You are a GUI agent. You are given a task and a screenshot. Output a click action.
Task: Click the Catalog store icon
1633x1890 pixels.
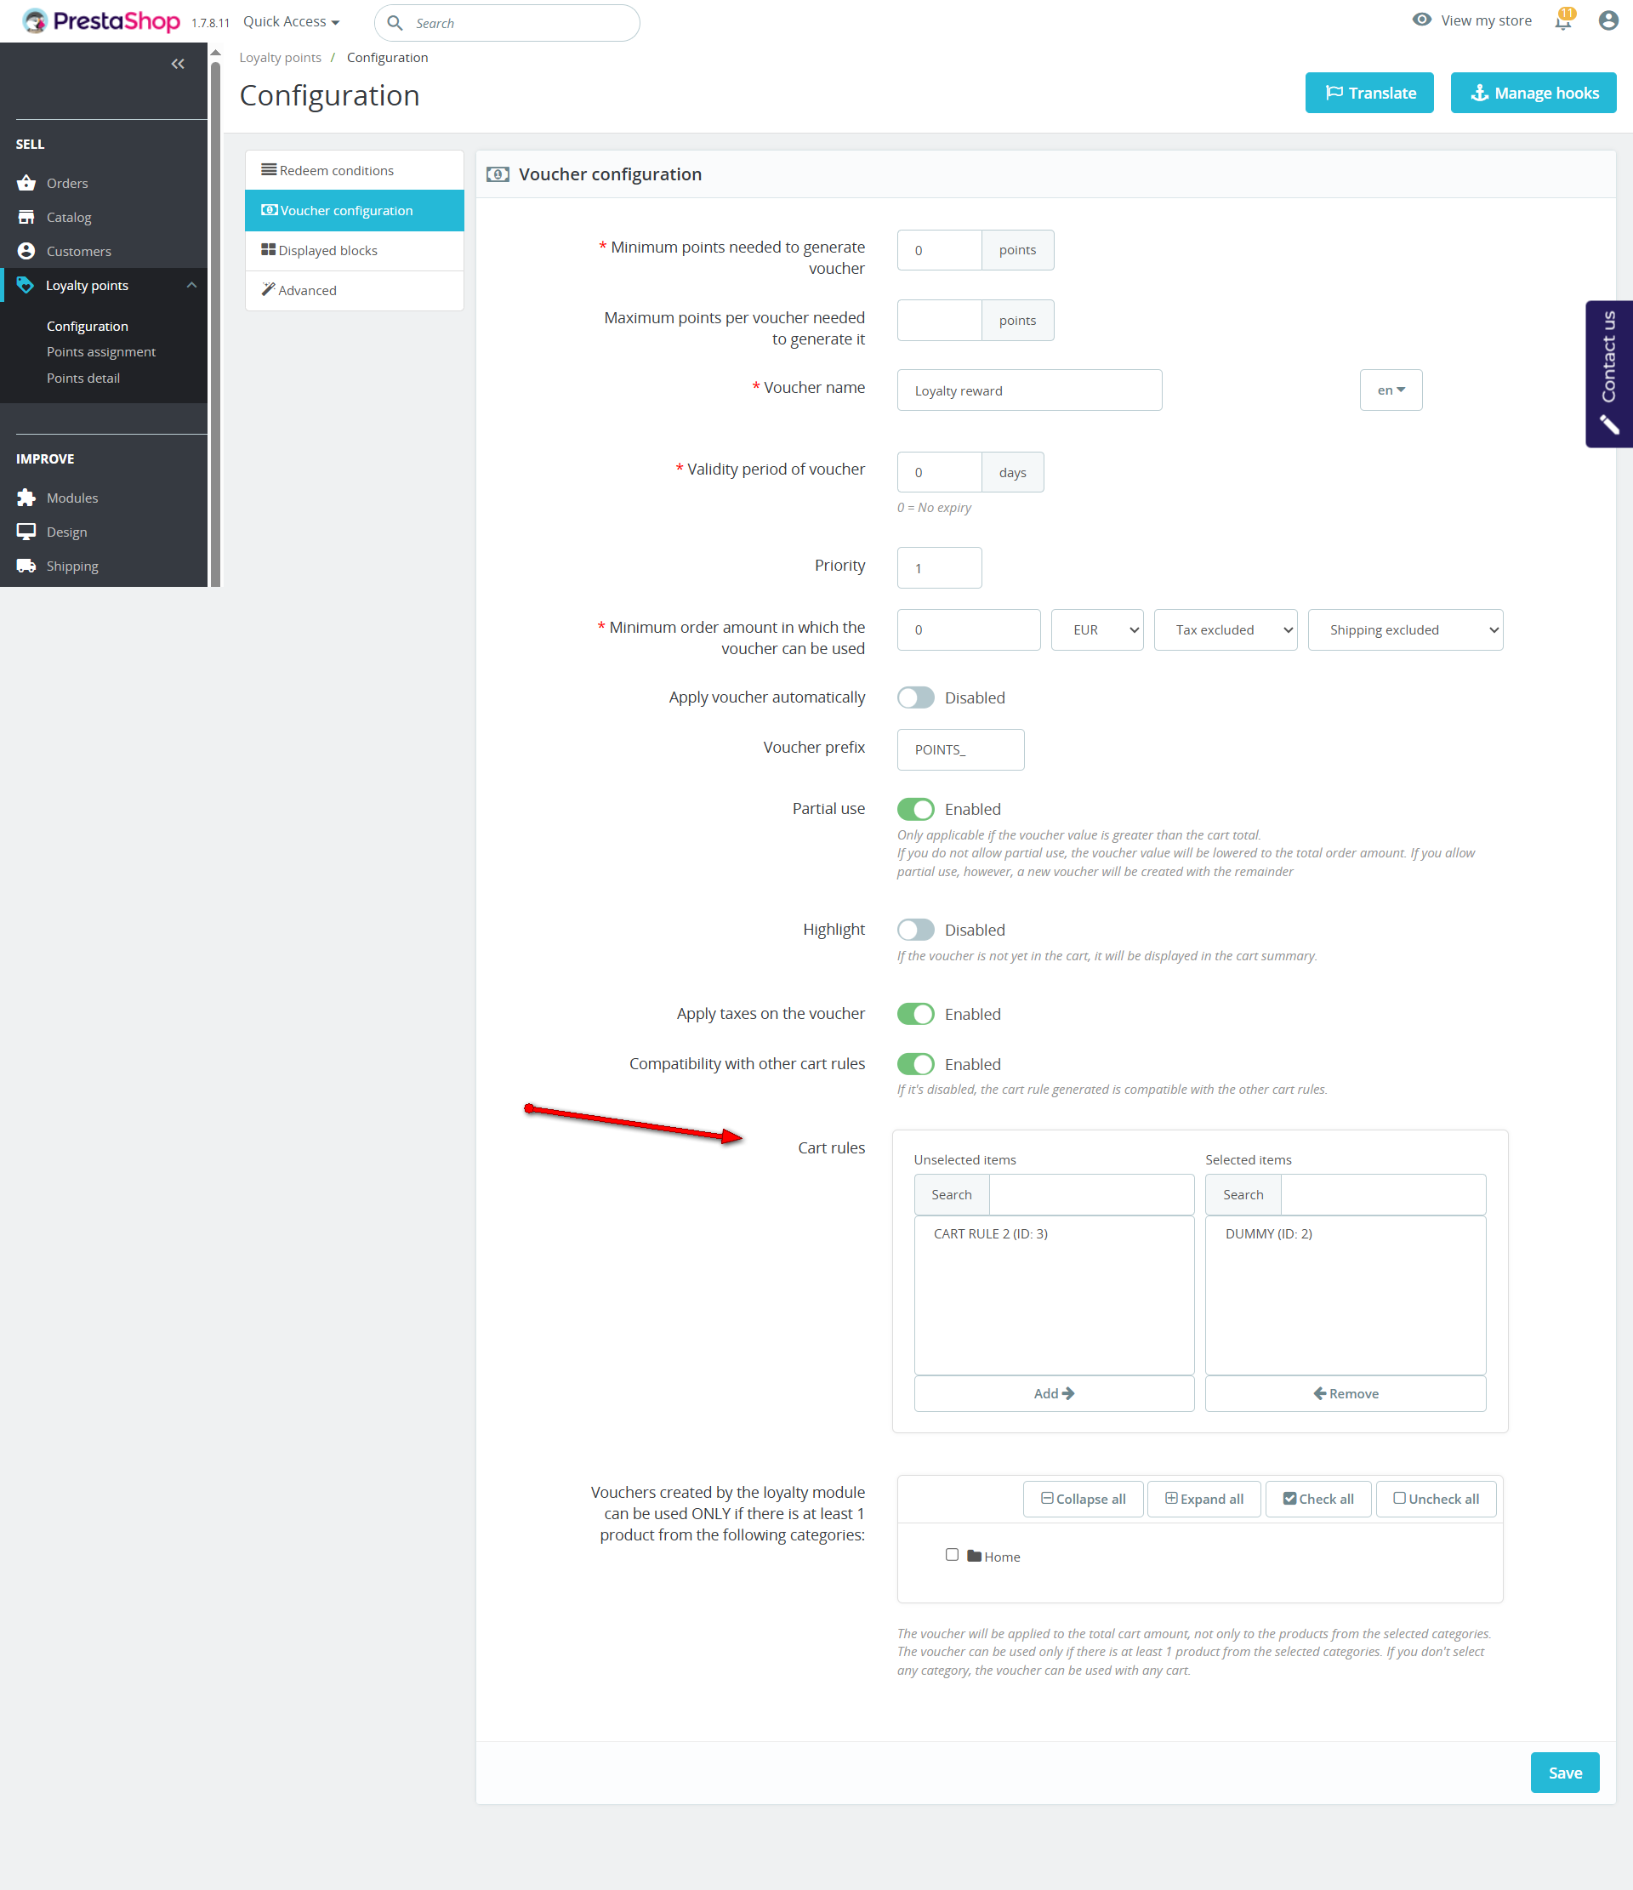[x=26, y=217]
